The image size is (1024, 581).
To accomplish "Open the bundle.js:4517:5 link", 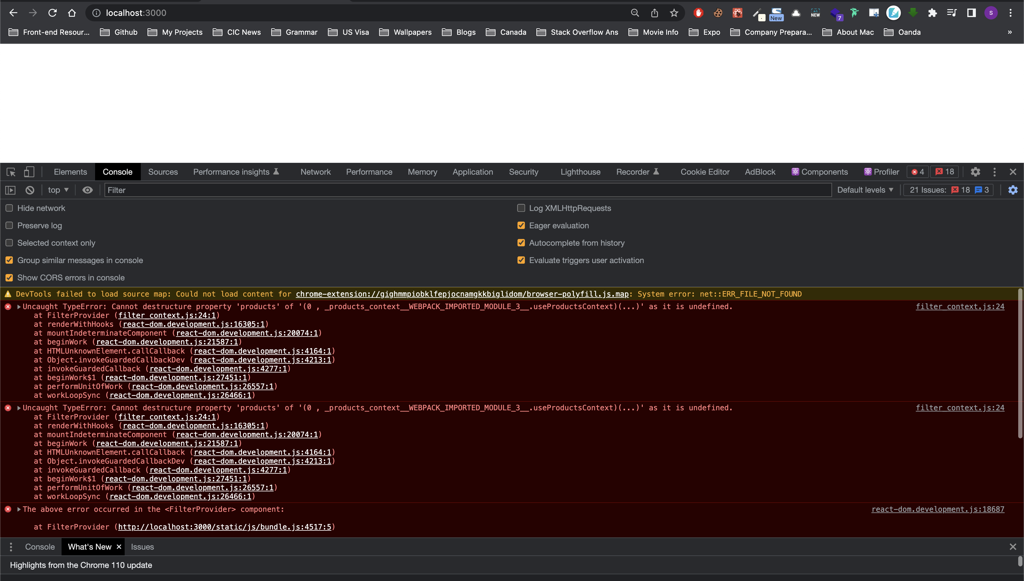I will pos(224,527).
